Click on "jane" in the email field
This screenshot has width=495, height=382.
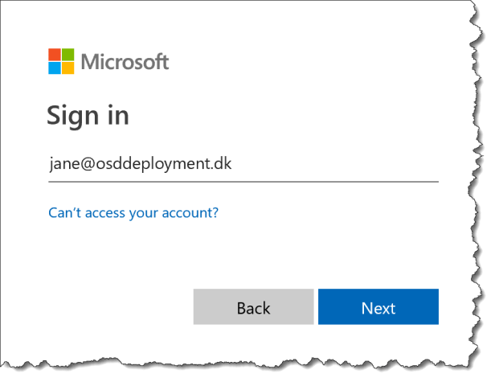(x=63, y=165)
